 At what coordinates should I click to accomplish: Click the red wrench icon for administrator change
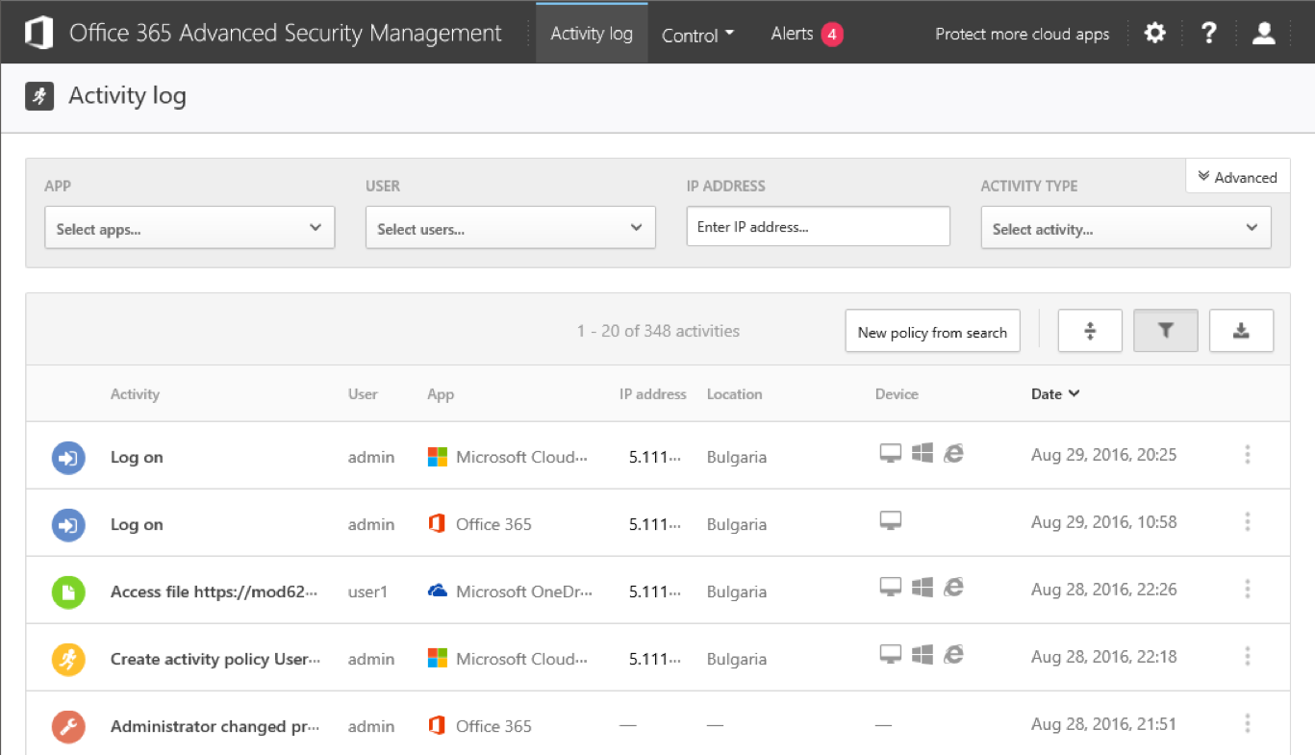[x=67, y=726]
